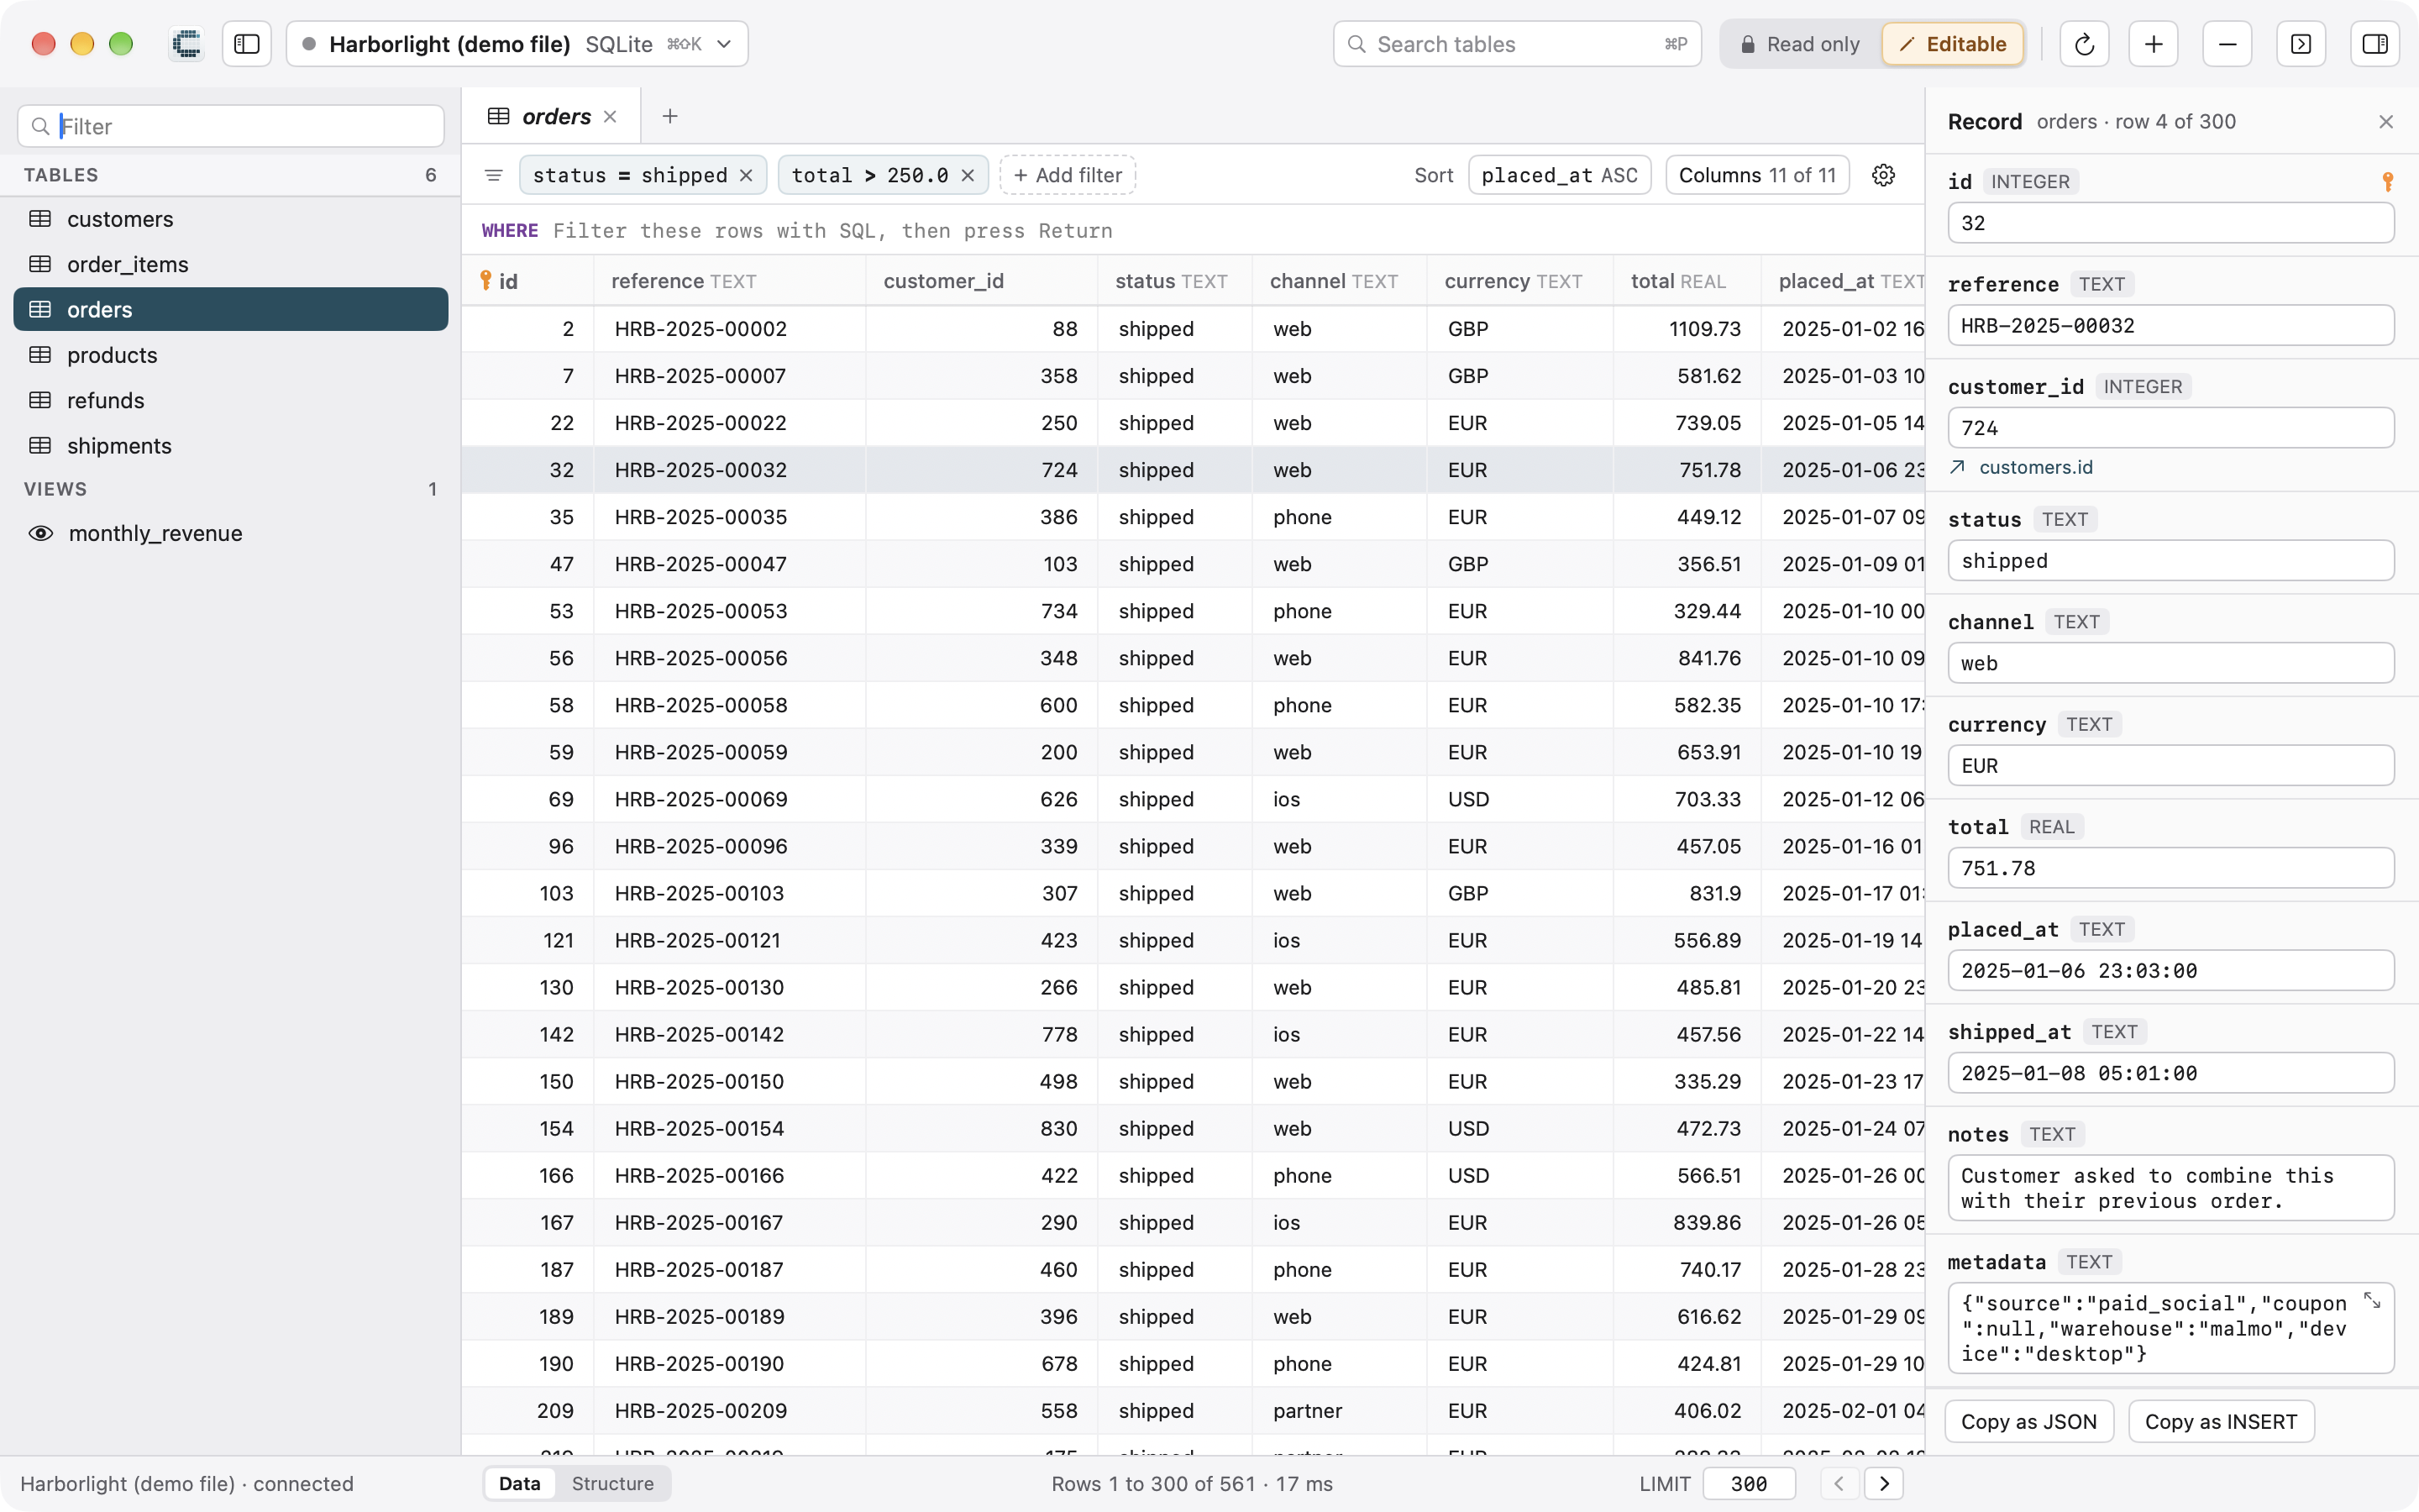The image size is (2419, 1512).
Task: Switch to Read only mode
Action: coord(1800,44)
